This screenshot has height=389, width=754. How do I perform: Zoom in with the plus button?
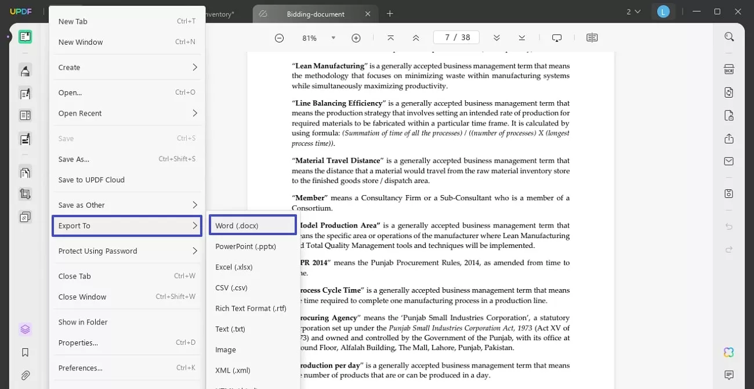pos(356,38)
